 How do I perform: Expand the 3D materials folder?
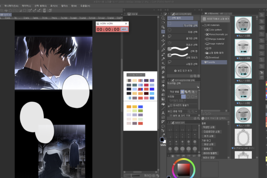tap(205, 48)
